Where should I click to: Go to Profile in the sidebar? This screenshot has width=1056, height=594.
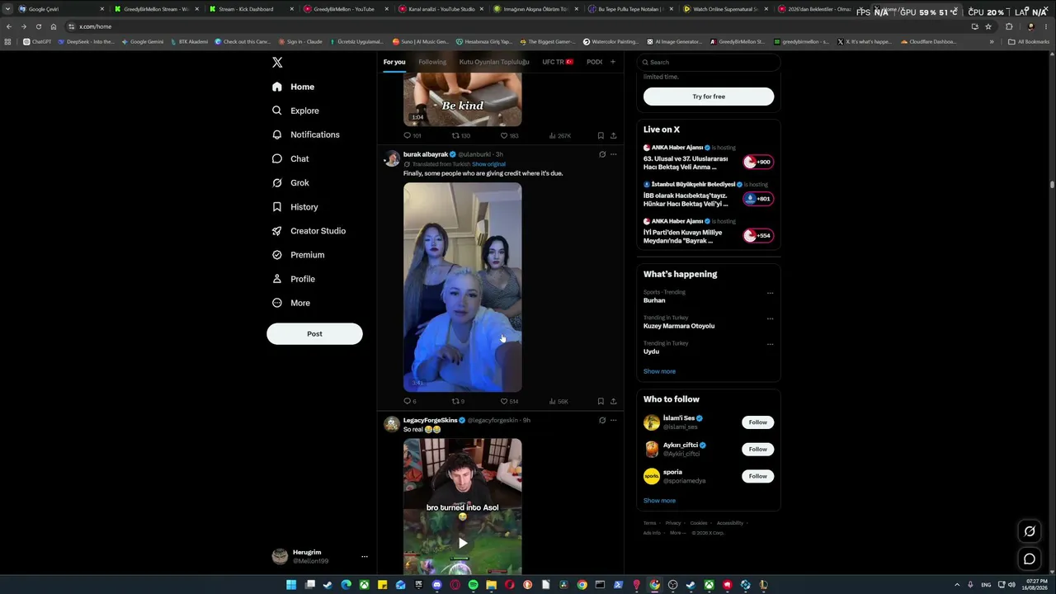(x=294, y=279)
